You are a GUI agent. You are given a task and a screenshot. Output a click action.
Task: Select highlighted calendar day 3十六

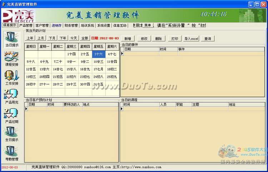pos(99,54)
